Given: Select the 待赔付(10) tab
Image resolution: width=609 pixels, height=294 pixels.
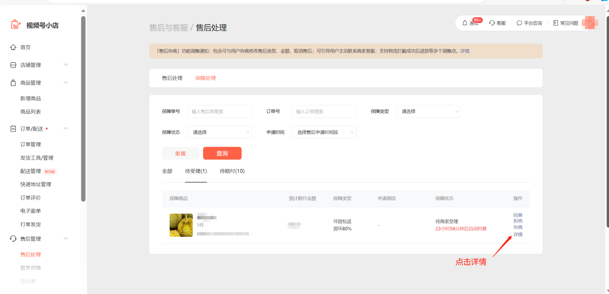Looking at the screenshot, I should click(x=232, y=171).
